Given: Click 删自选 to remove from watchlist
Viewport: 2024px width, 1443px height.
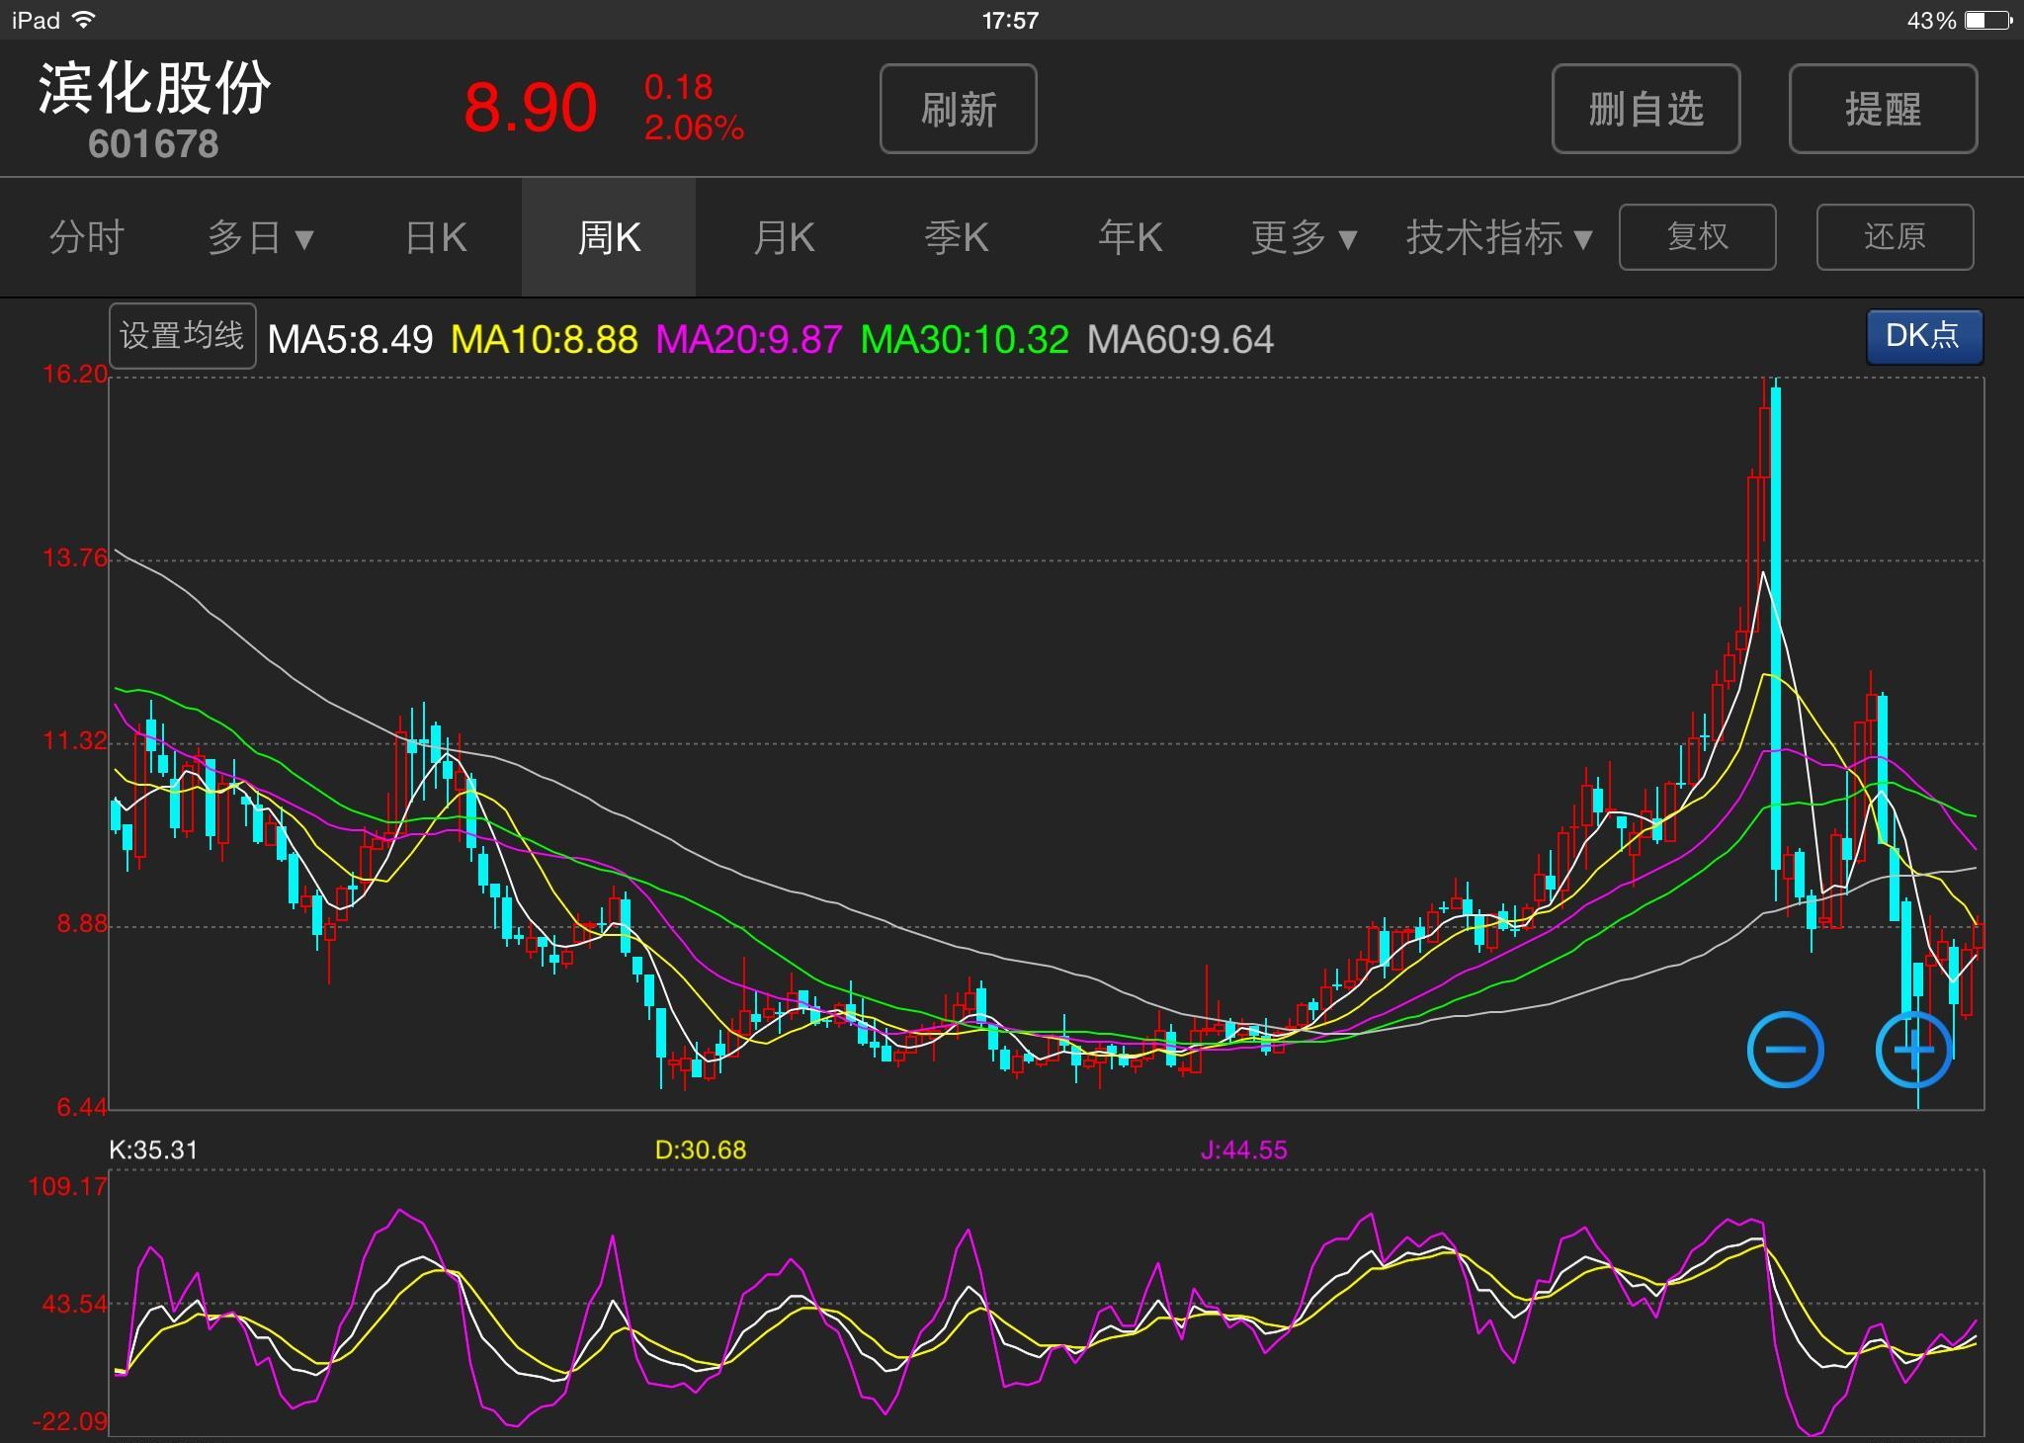Looking at the screenshot, I should 1645,109.
